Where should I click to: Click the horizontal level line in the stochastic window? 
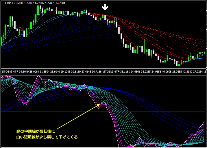tap(58, 111)
